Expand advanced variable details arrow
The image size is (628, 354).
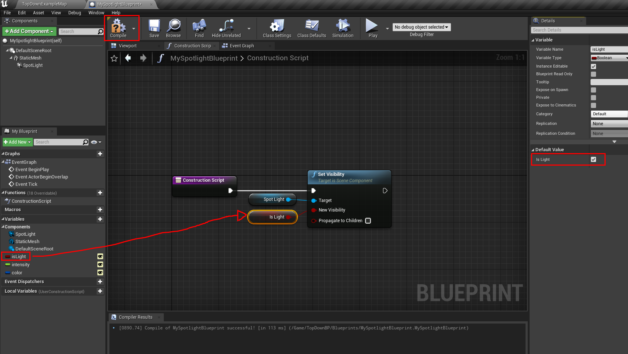click(x=614, y=142)
